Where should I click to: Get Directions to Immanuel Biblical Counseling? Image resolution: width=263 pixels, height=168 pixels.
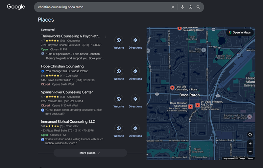coord(135,128)
